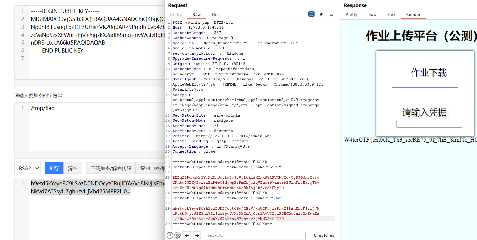Click the 作业下载 heading in rendered page
The width and height of the screenshot is (477, 240).
pos(429,73)
